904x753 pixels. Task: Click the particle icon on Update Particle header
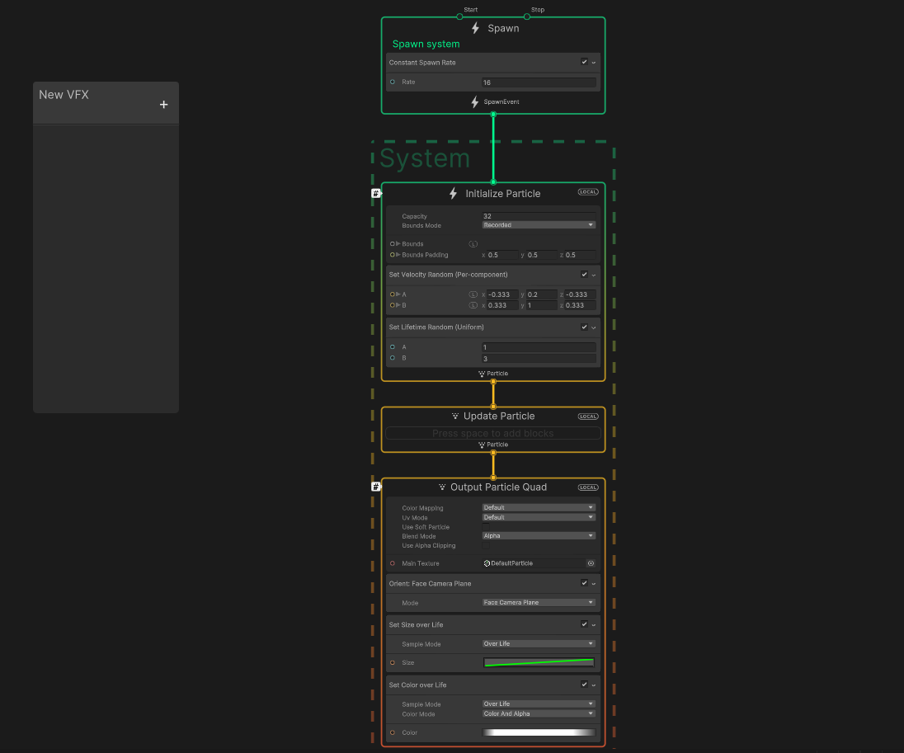tap(454, 416)
